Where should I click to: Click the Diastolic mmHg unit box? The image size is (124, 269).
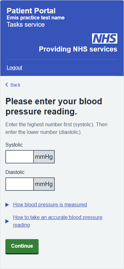pyautogui.click(x=44, y=184)
